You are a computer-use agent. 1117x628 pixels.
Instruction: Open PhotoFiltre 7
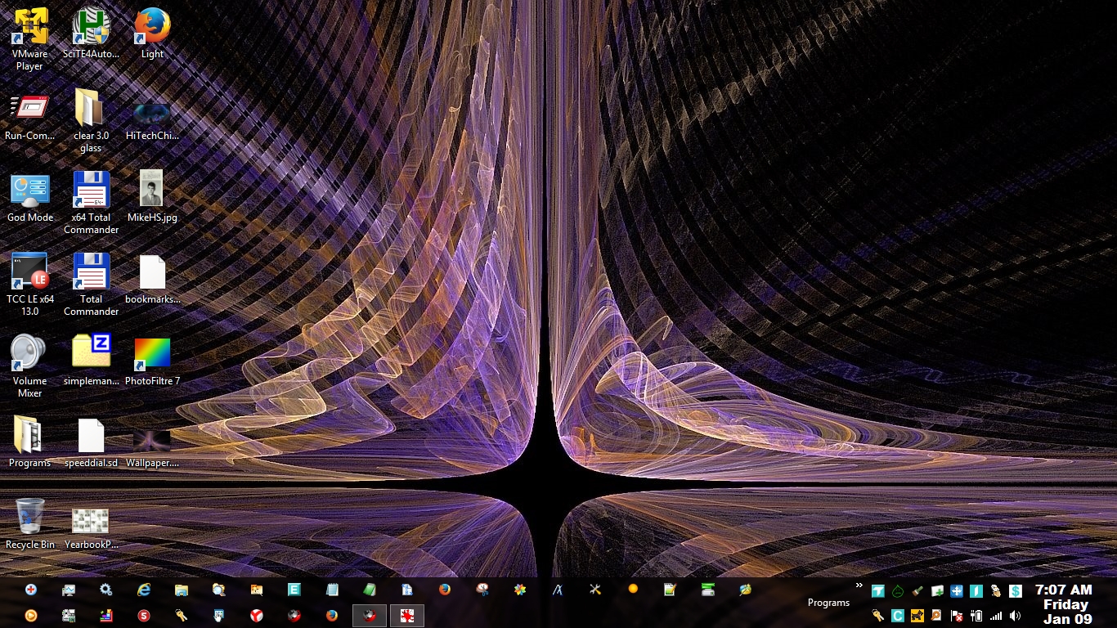[152, 353]
